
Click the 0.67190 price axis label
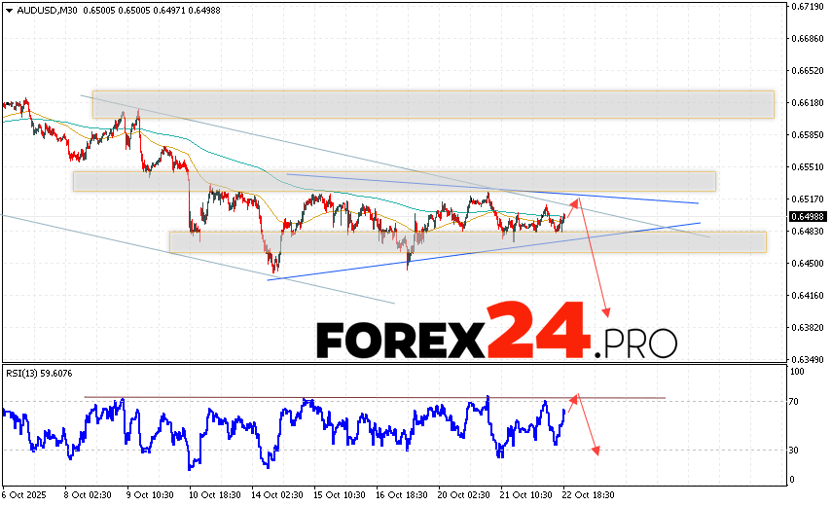[808, 7]
